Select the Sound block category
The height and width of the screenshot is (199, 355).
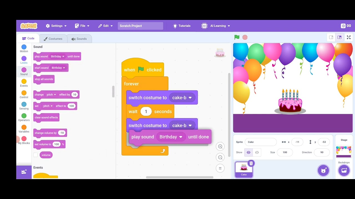(24, 72)
